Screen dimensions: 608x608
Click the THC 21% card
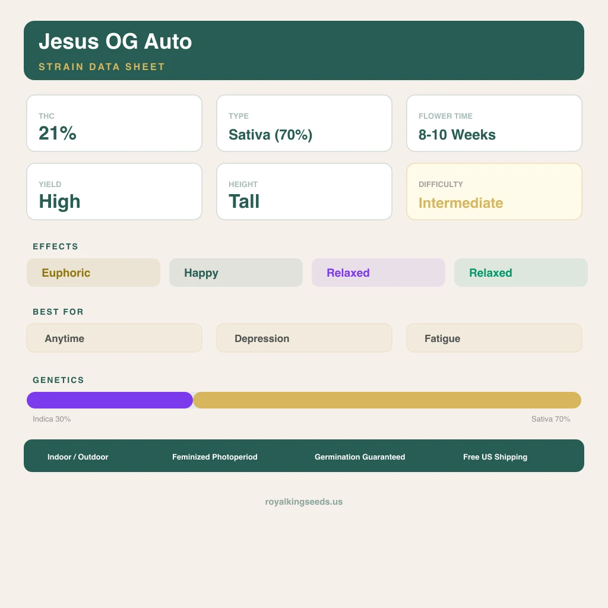114,123
